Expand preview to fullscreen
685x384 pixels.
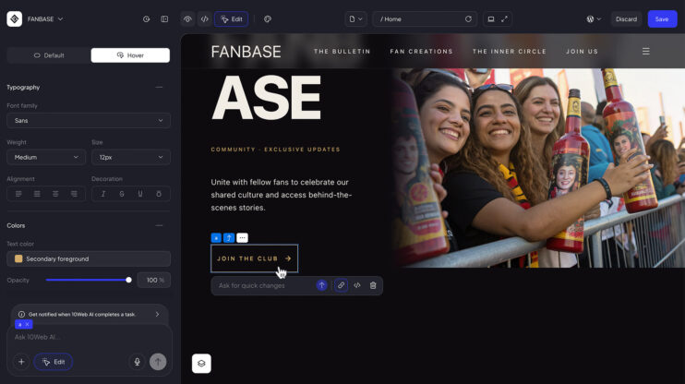point(505,18)
